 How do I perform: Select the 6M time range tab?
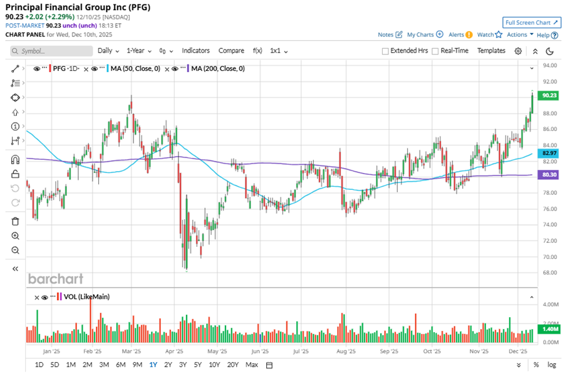tap(121, 365)
